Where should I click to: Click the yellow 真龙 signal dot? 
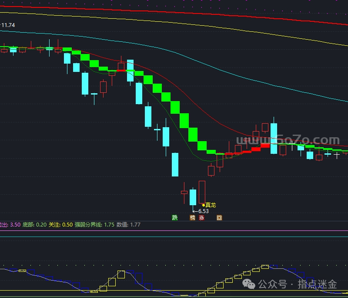coord(204,205)
